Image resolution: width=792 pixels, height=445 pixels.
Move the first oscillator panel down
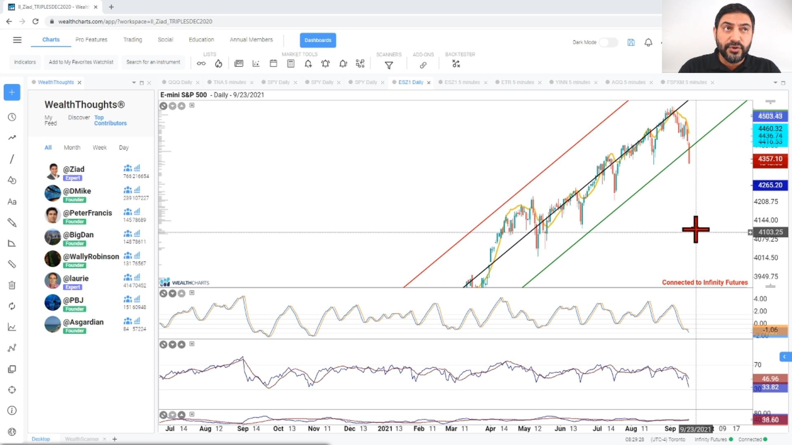tap(172, 293)
